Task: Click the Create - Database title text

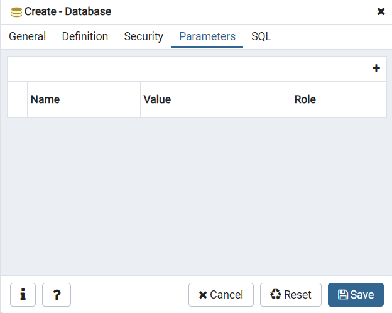Action: coord(68,11)
